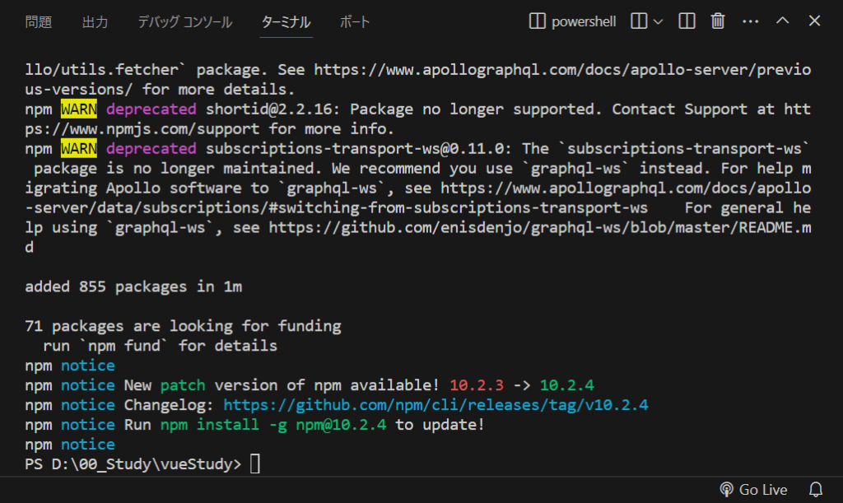Click the powershell terminal icon
The image size is (843, 503).
pos(537,21)
